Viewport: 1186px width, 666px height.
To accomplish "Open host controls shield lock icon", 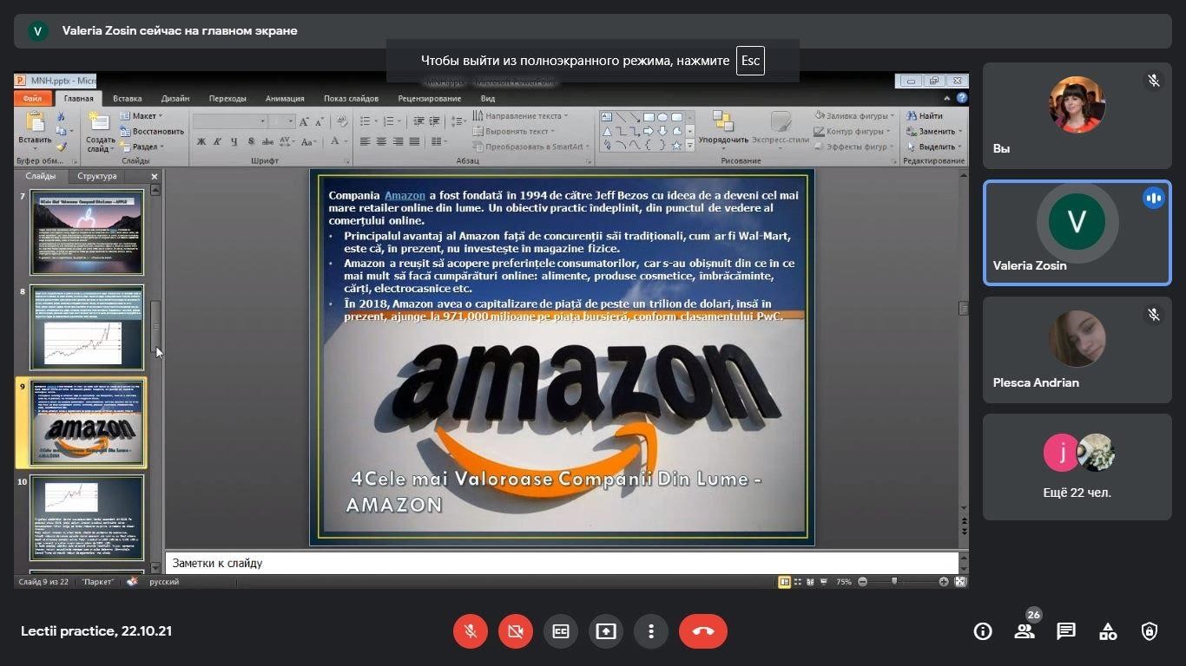I will click(x=1150, y=631).
